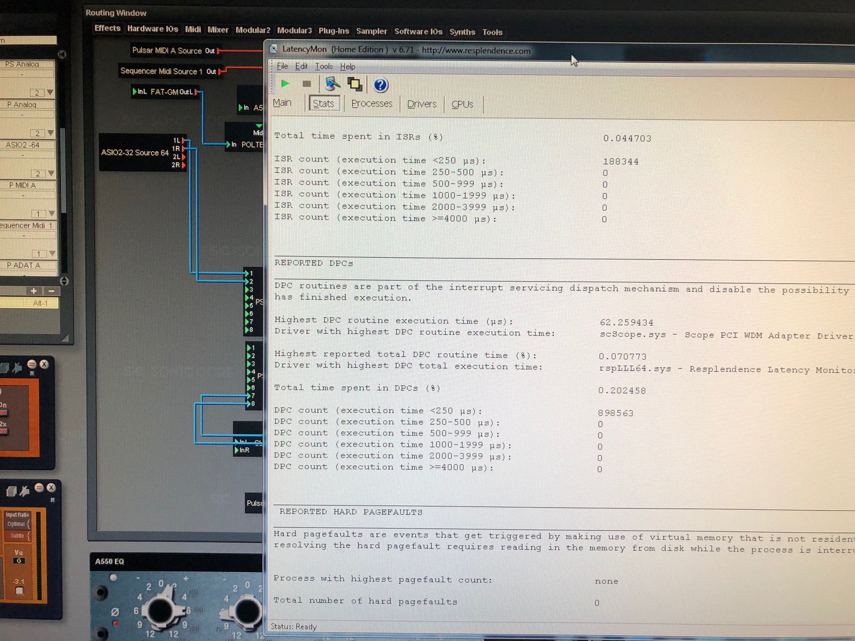Click the pin icon on upper device panel
Image resolution: width=855 pixels, height=641 pixels.
point(18,367)
